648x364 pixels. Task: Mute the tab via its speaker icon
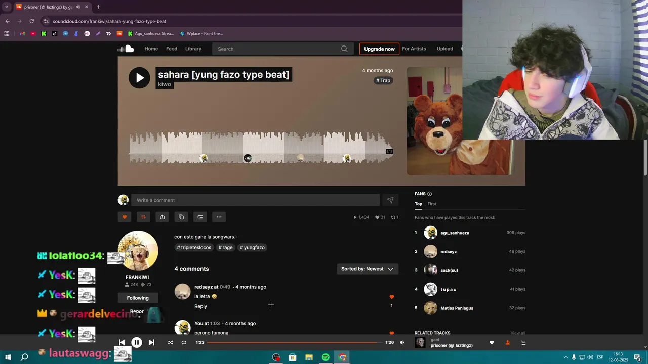78,7
